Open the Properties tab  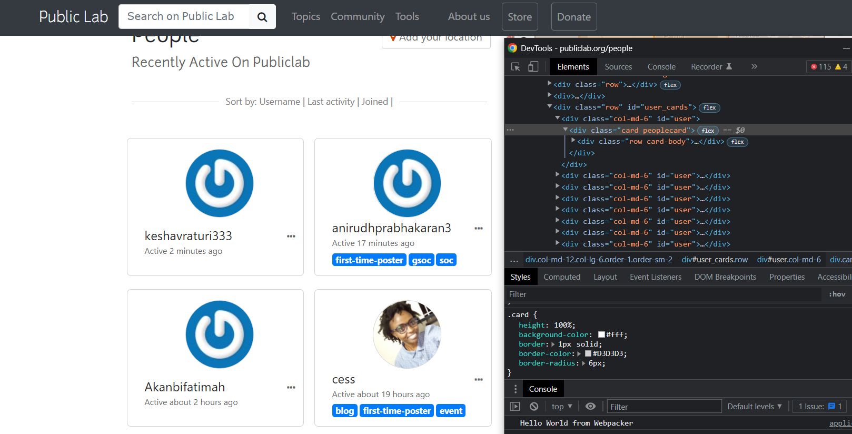(x=787, y=277)
